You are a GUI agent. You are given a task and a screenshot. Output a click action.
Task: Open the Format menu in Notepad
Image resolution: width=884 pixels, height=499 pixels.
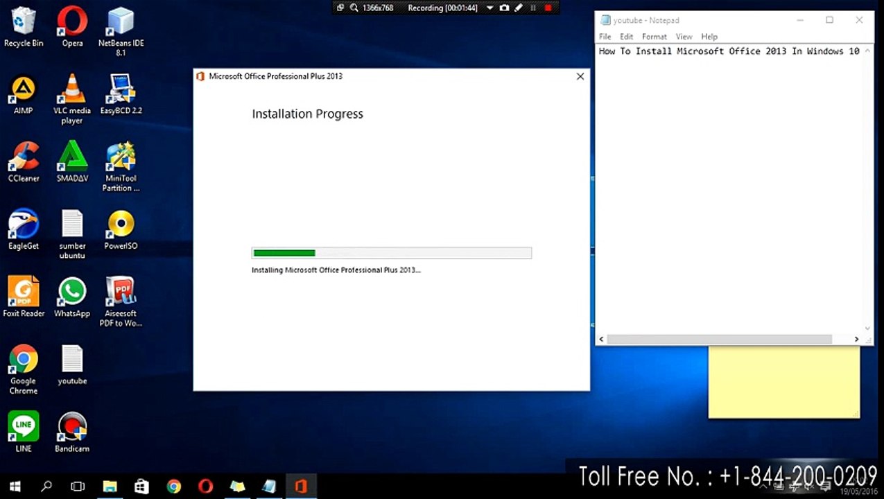[654, 37]
